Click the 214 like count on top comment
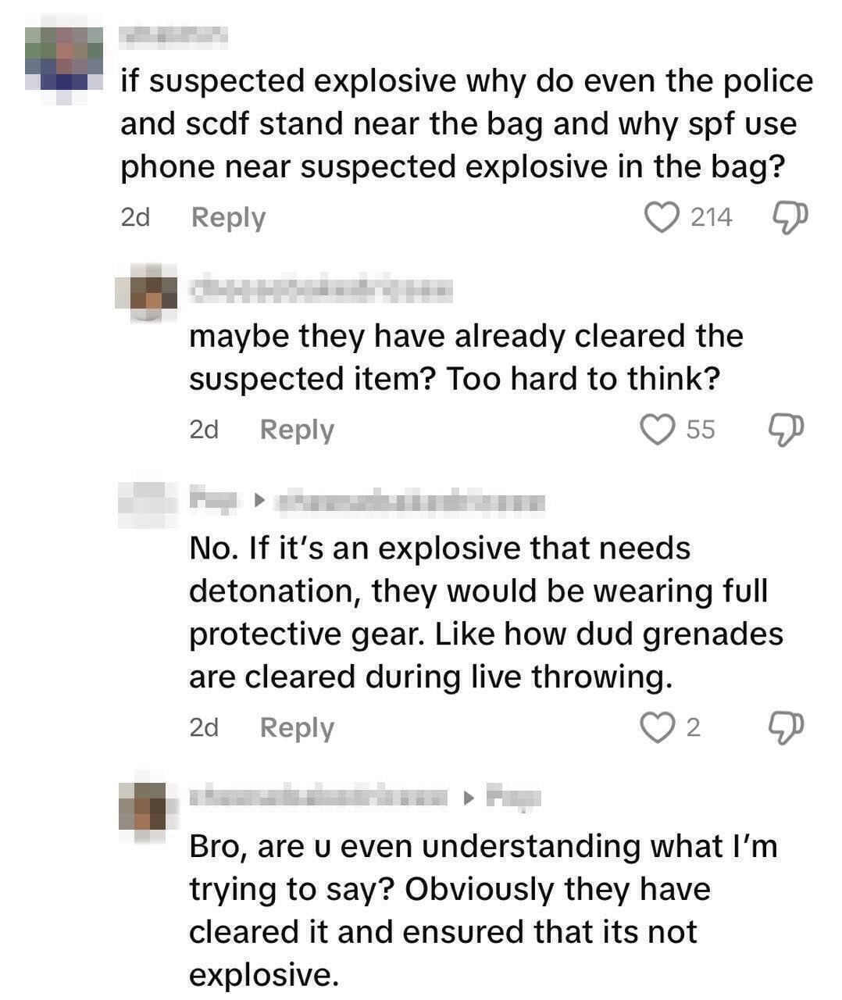Viewport: 842px width, 1000px height. (711, 217)
